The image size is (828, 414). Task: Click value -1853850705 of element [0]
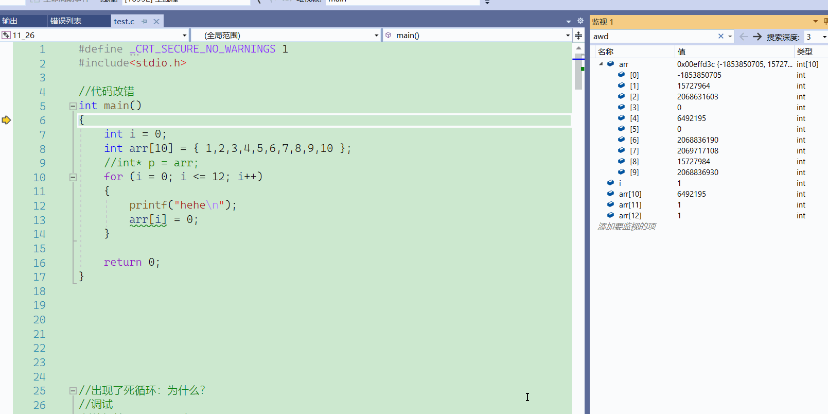tap(699, 75)
